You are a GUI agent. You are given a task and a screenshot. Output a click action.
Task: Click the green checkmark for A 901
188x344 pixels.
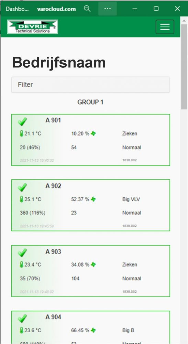[x=22, y=121]
